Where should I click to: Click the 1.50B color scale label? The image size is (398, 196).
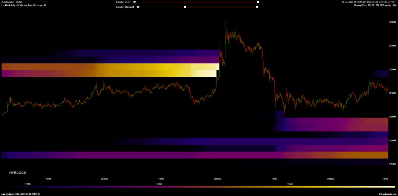pyautogui.click(x=159, y=184)
